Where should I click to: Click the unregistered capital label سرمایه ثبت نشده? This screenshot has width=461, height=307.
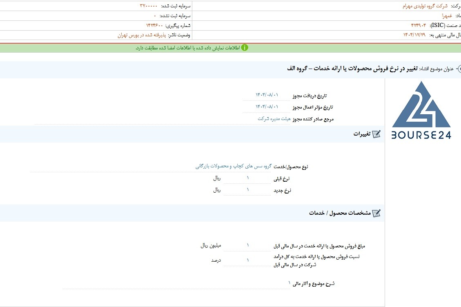pyautogui.click(x=175, y=16)
